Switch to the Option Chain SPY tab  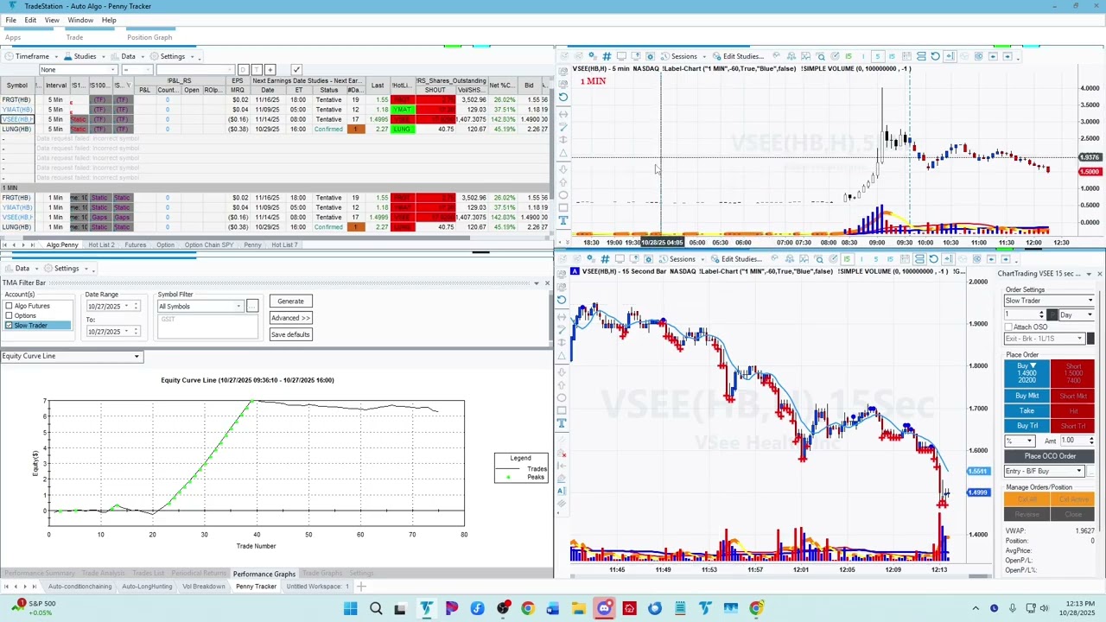tap(208, 245)
